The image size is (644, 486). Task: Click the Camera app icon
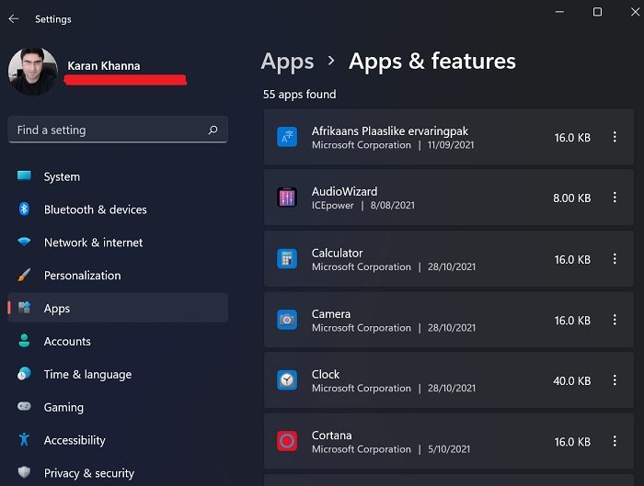(x=287, y=320)
